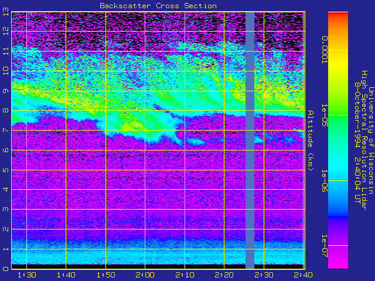Click the altitude label 5
This screenshot has width=375, height=281.
(x=6, y=170)
